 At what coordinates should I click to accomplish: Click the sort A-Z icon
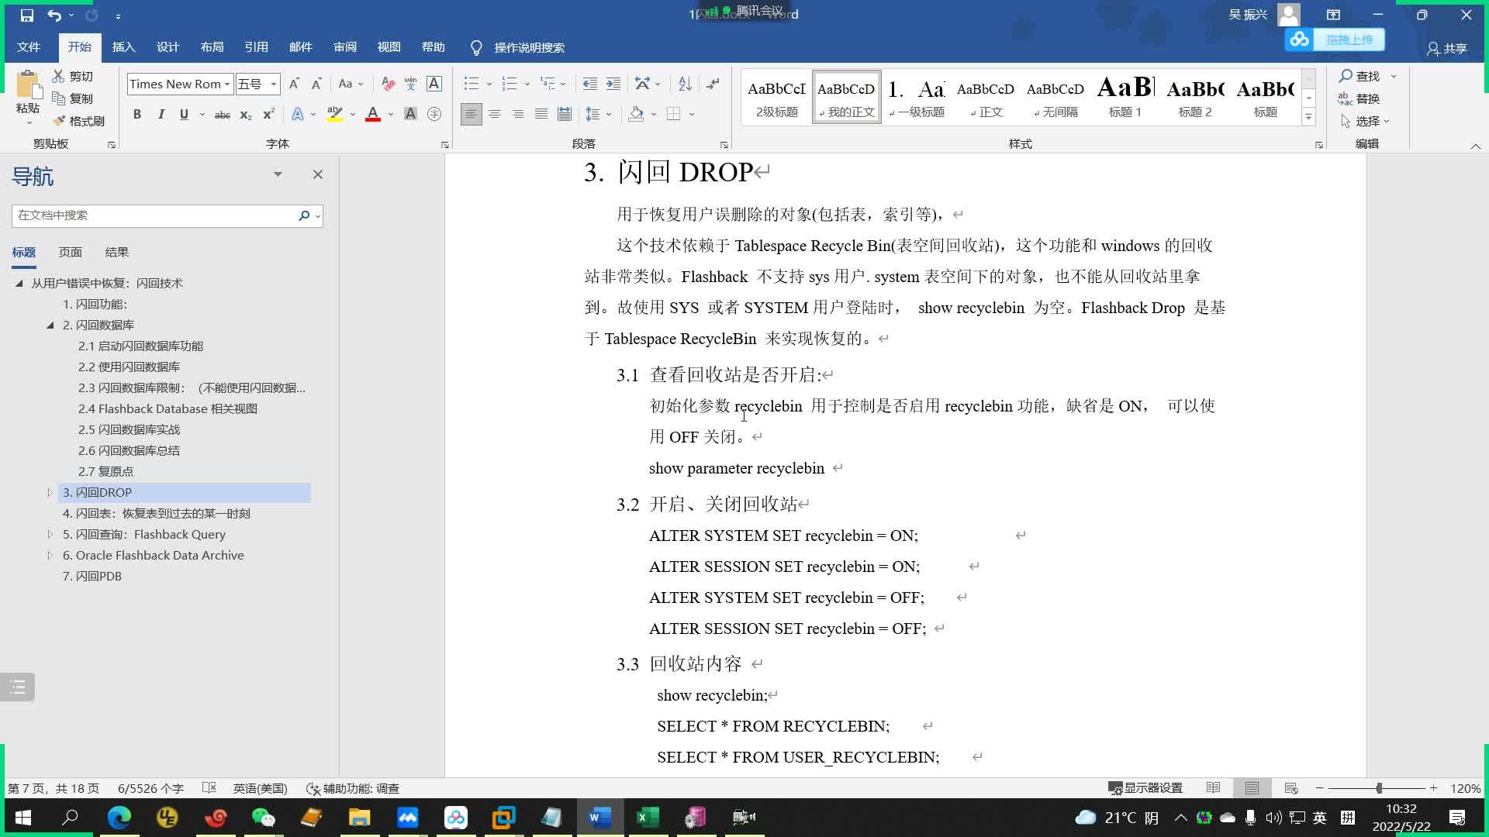tap(684, 84)
